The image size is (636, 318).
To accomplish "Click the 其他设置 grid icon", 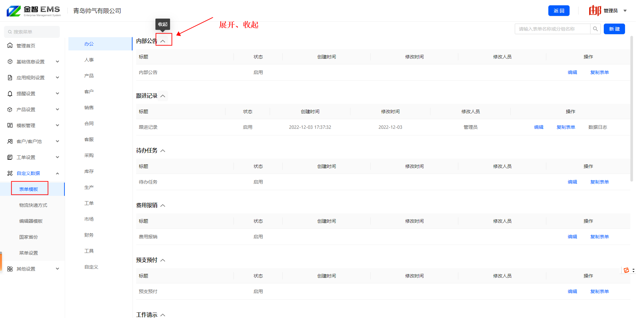I will click(10, 269).
